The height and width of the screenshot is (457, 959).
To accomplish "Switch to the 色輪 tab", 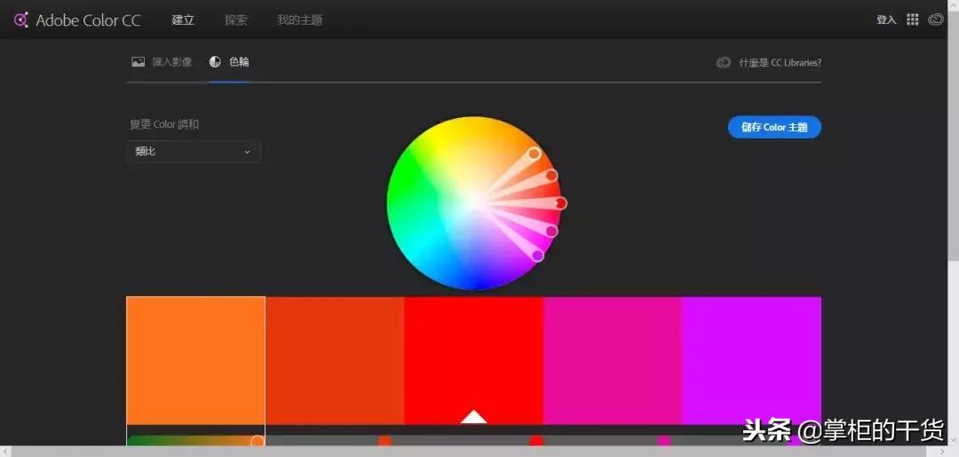I will [239, 62].
